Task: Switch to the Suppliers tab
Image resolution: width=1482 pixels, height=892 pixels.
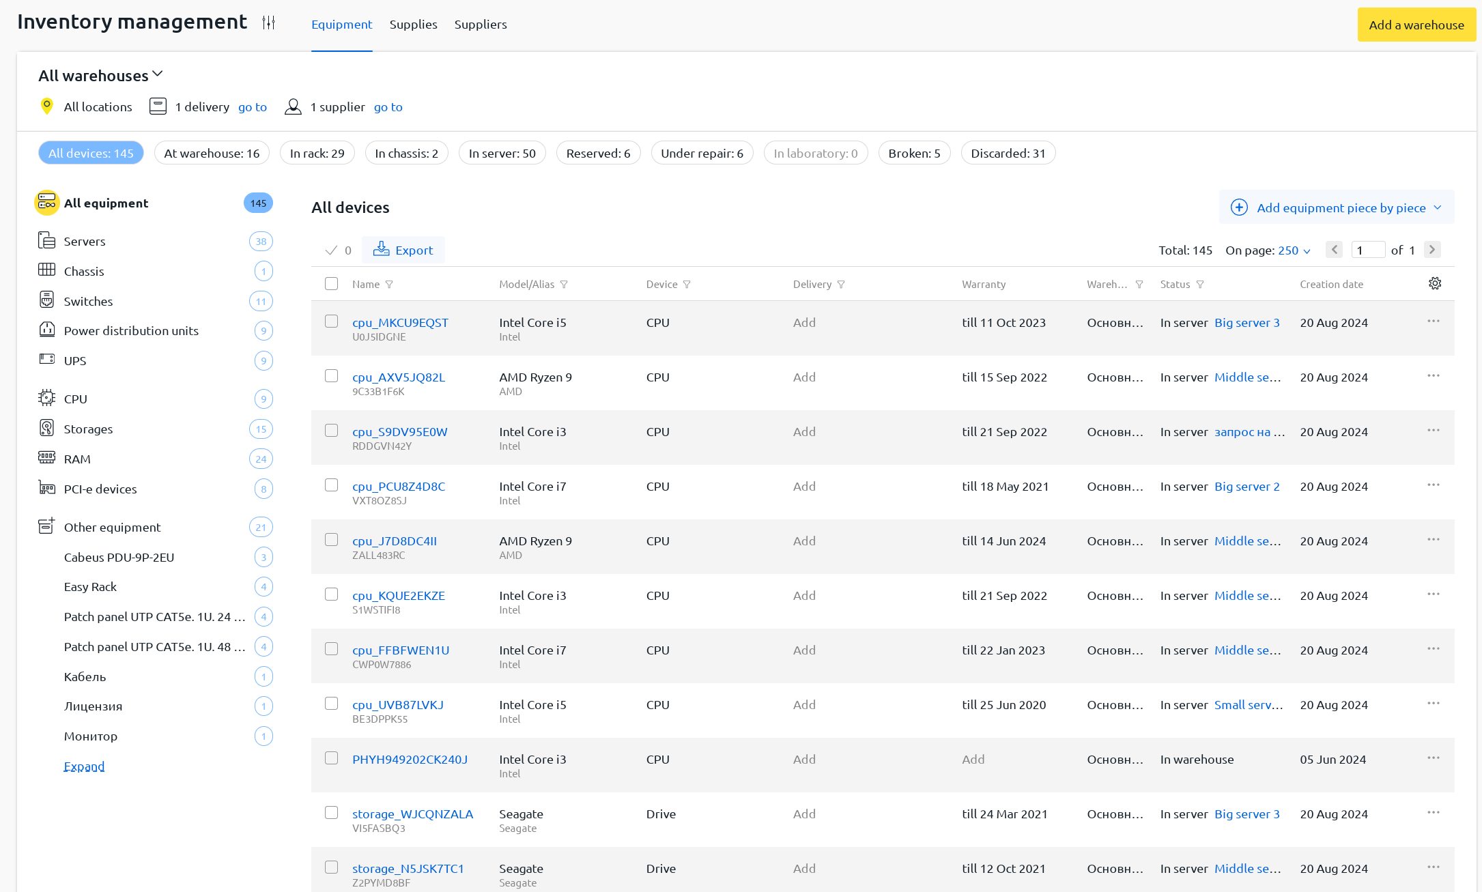Action: 481,25
